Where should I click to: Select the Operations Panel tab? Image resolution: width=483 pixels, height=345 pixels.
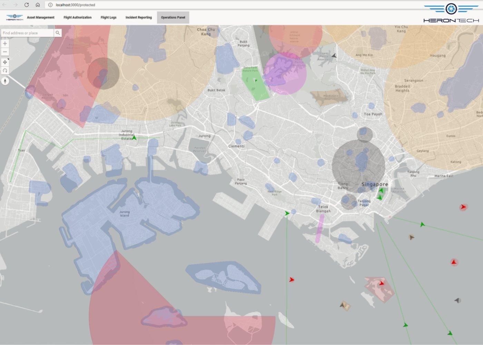click(x=173, y=17)
